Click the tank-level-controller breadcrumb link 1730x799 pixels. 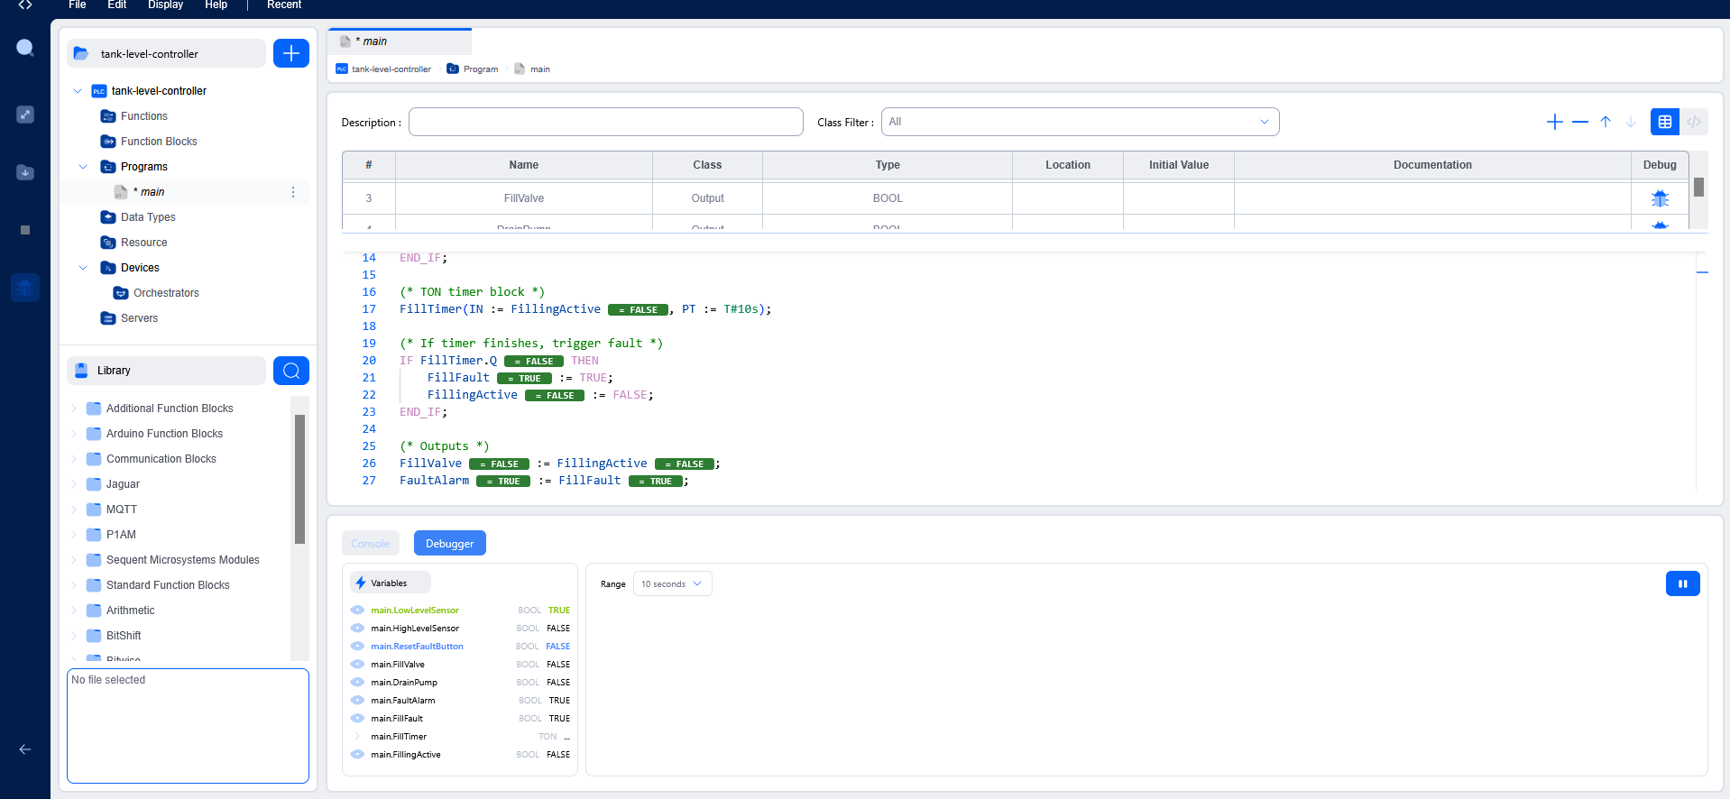pos(391,69)
